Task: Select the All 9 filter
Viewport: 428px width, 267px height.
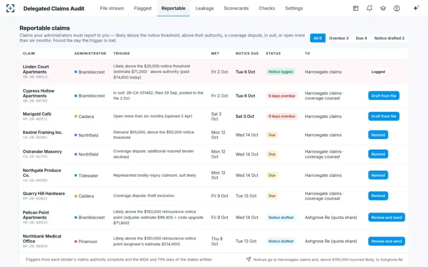Action: (318, 38)
